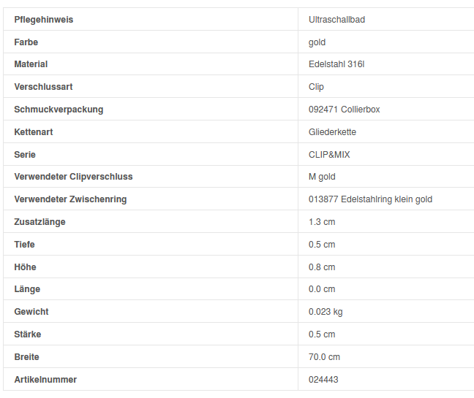Click the Gewicht 0.023 kg value
Image resolution: width=474 pixels, height=398 pixels.
326,312
